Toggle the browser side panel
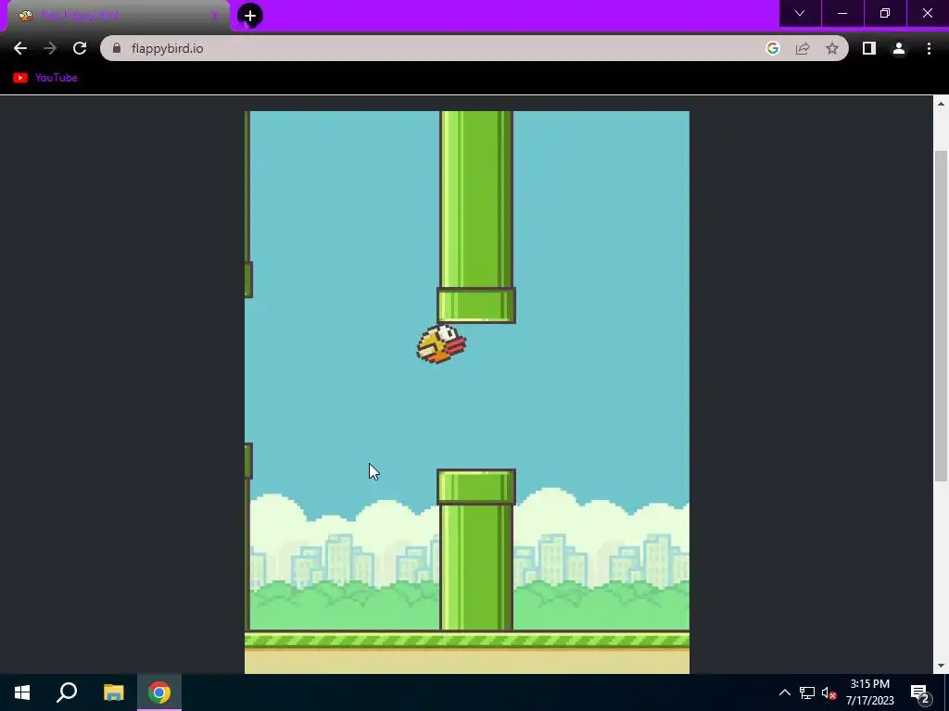Viewport: 949px width, 711px height. (869, 48)
